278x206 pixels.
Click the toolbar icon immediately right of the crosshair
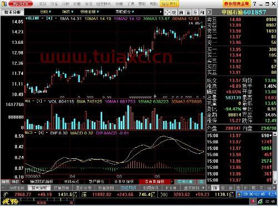pos(174,12)
